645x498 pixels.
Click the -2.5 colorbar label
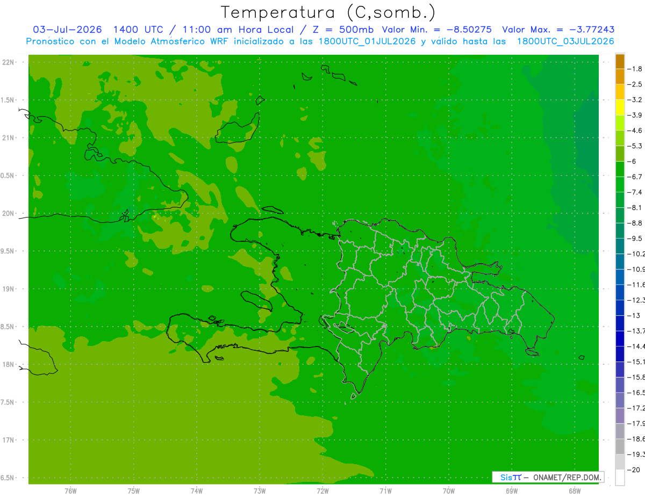tap(635, 84)
